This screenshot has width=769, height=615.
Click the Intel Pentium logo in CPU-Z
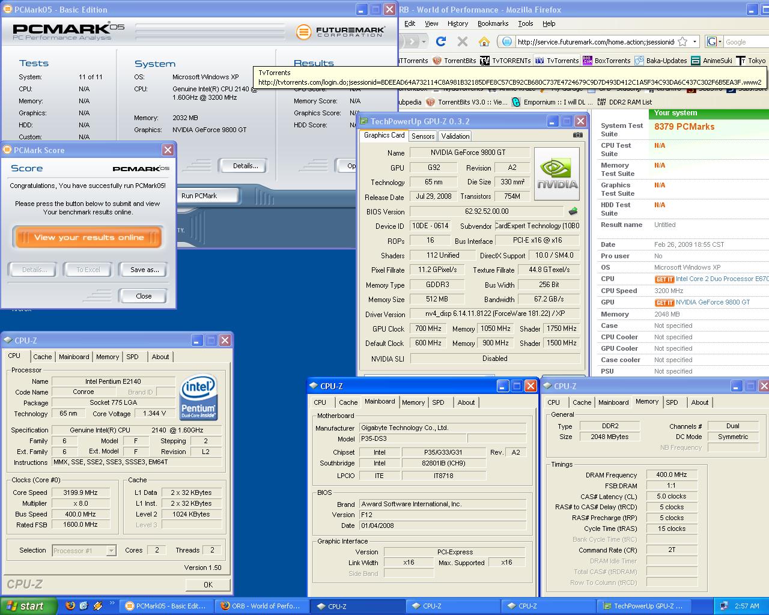[198, 398]
